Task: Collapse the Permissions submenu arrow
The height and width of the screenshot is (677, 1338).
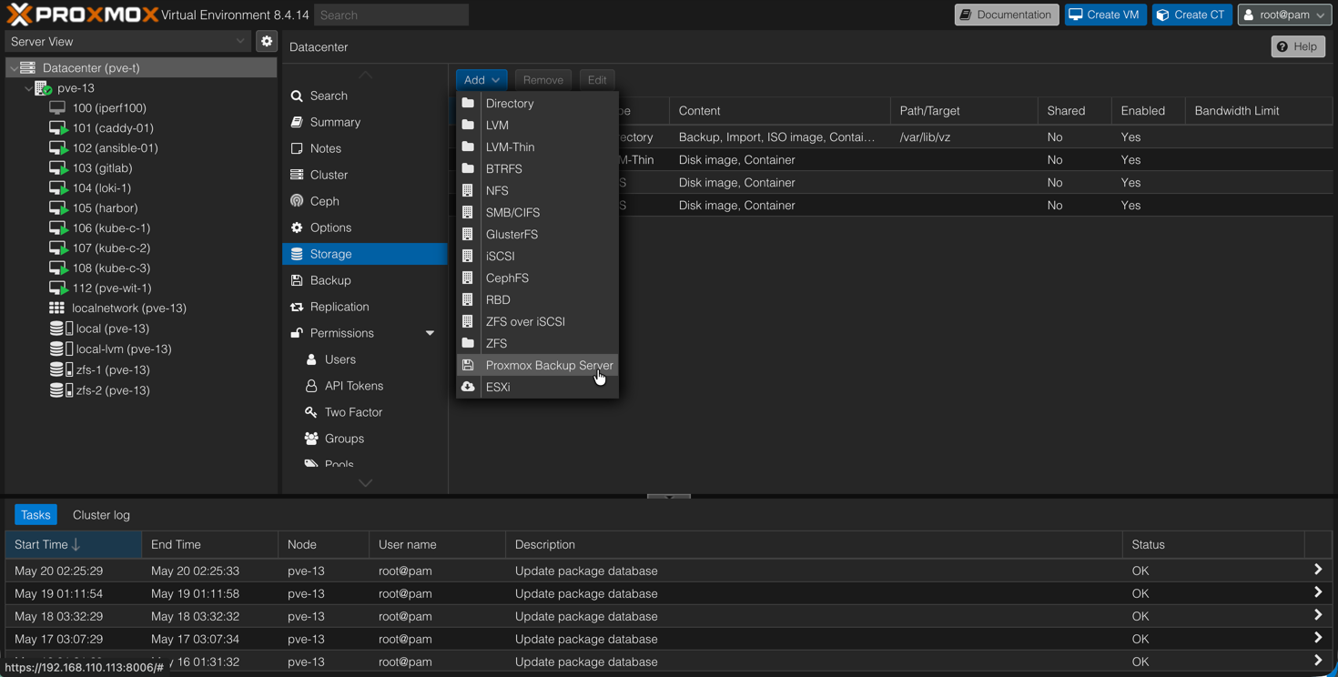Action: 430,333
